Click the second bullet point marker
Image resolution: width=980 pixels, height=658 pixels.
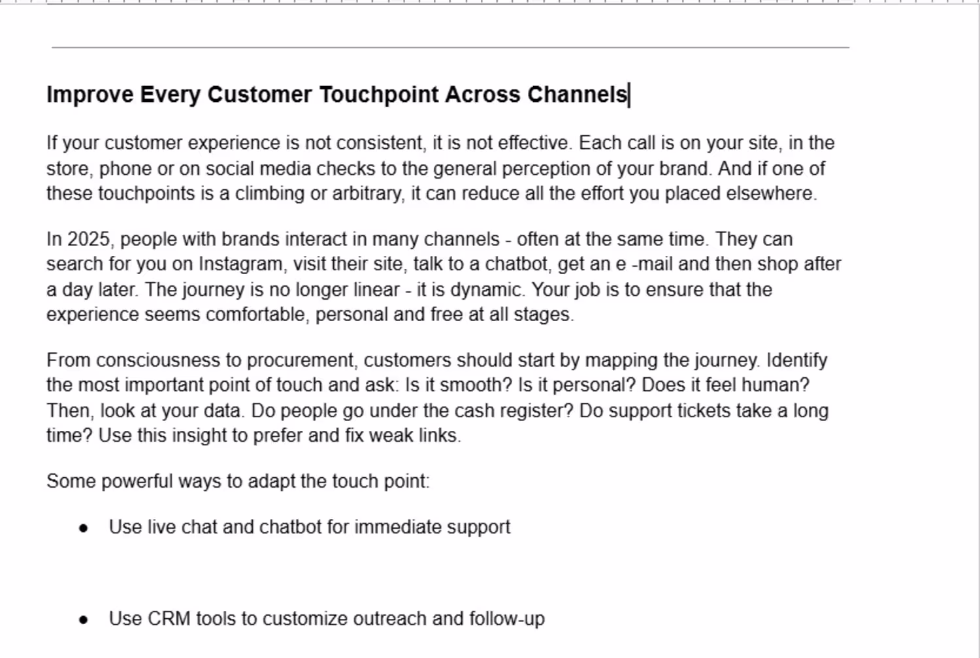click(83, 619)
